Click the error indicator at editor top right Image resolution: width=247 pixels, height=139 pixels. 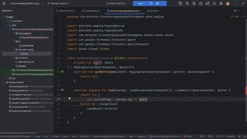point(232,17)
